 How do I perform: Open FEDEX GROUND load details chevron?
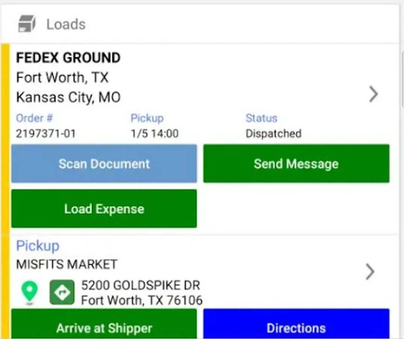[x=373, y=94]
